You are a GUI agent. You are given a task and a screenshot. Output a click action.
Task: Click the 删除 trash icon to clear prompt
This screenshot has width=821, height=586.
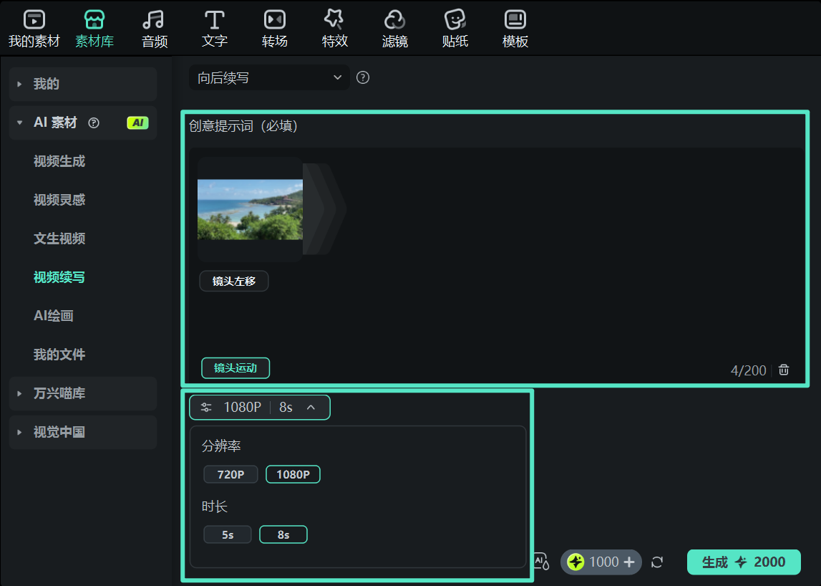[783, 369]
